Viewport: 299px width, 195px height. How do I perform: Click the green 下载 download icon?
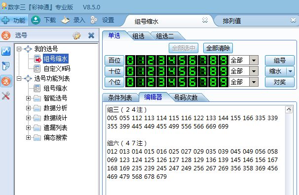tap(36, 20)
